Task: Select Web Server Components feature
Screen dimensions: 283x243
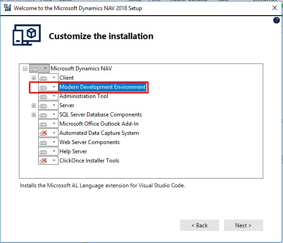Action: [x=90, y=142]
